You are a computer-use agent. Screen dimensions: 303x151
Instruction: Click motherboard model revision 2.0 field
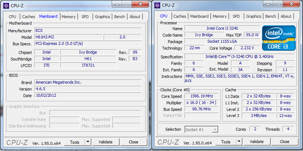[x=123, y=37]
